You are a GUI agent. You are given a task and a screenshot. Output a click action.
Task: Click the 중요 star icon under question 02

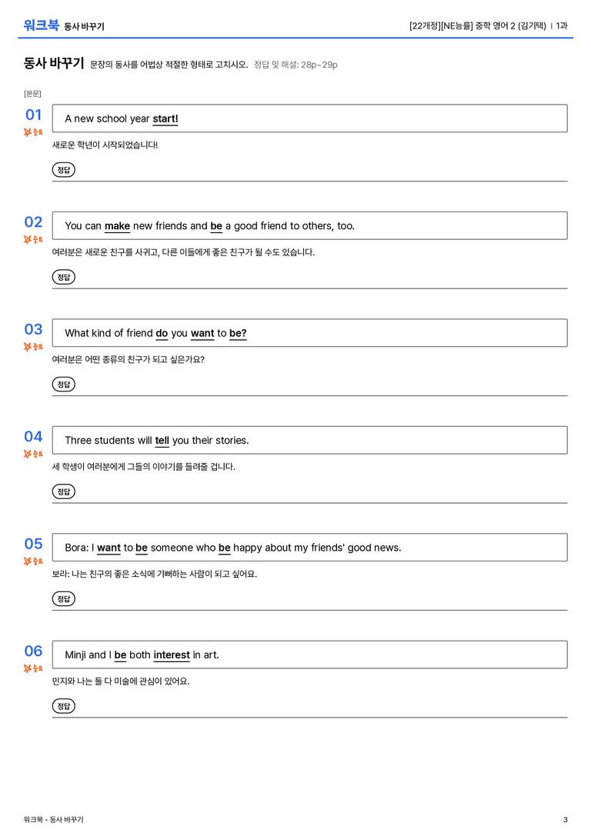click(28, 239)
